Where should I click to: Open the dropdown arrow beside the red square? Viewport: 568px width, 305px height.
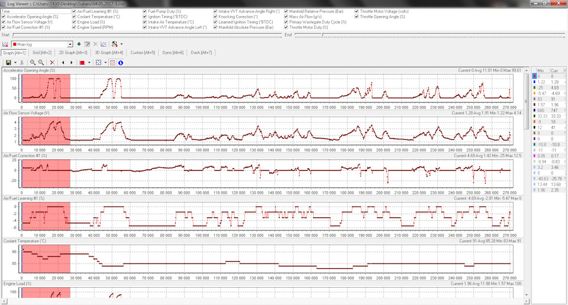pos(89,63)
